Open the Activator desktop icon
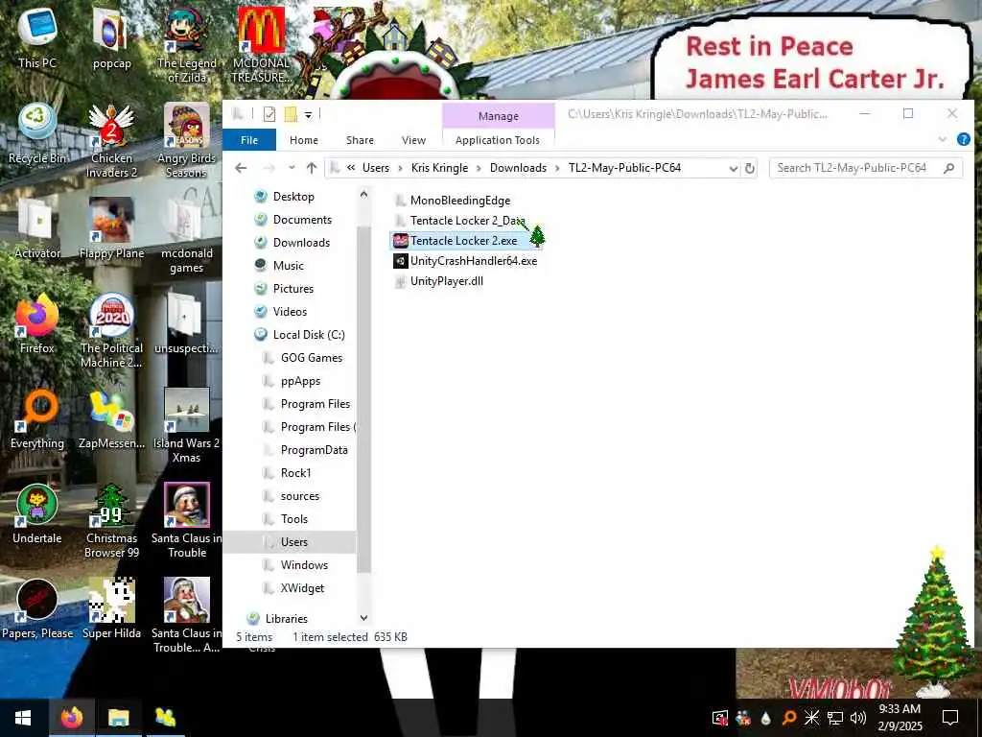 click(37, 228)
